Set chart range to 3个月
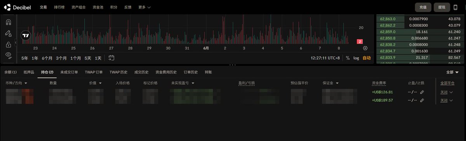This screenshot has height=141, width=466. click(x=61, y=58)
